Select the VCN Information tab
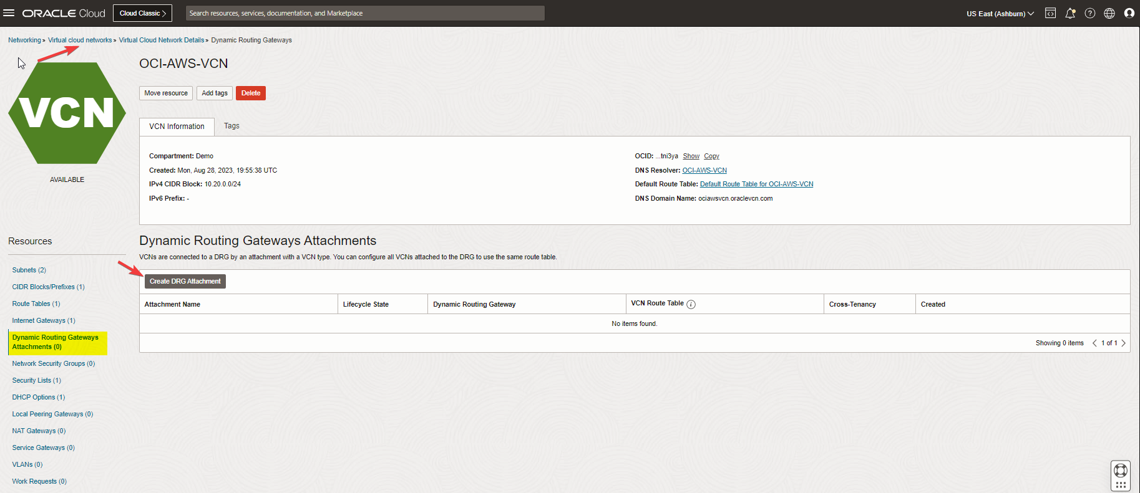The height and width of the screenshot is (493, 1140). point(177,127)
